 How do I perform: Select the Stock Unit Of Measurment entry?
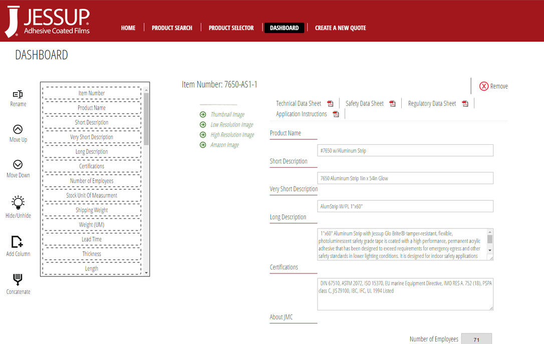pyautogui.click(x=92, y=195)
